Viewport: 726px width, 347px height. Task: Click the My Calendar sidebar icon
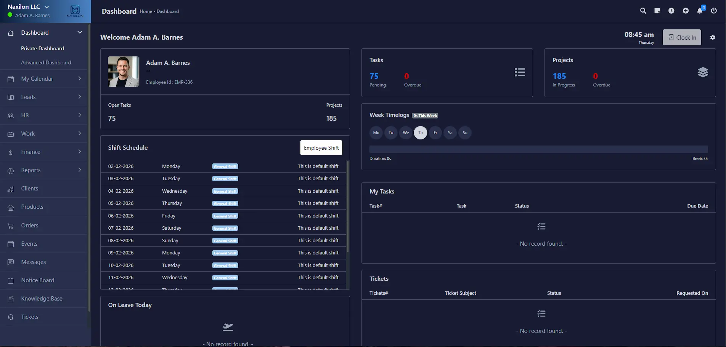[x=11, y=79]
